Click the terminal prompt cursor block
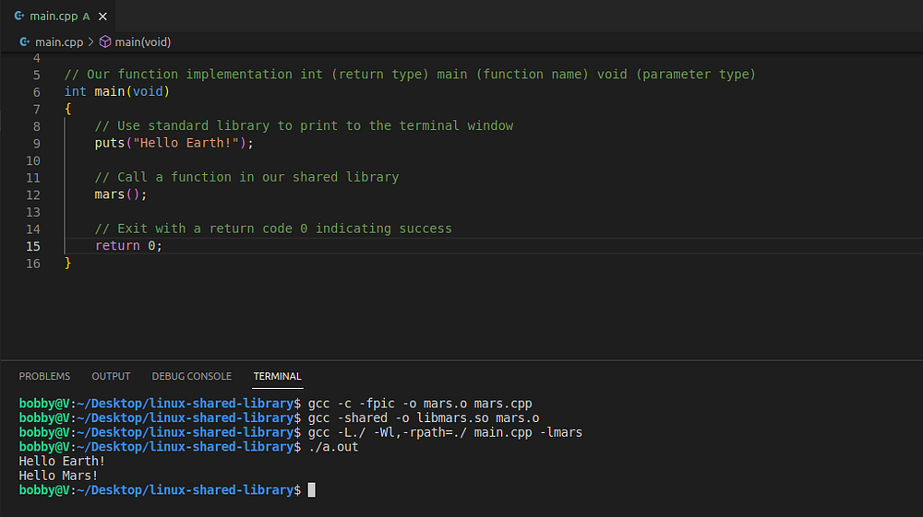923x517 pixels. point(312,490)
